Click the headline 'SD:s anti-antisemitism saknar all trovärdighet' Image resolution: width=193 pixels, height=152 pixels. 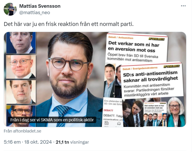coord(151,76)
